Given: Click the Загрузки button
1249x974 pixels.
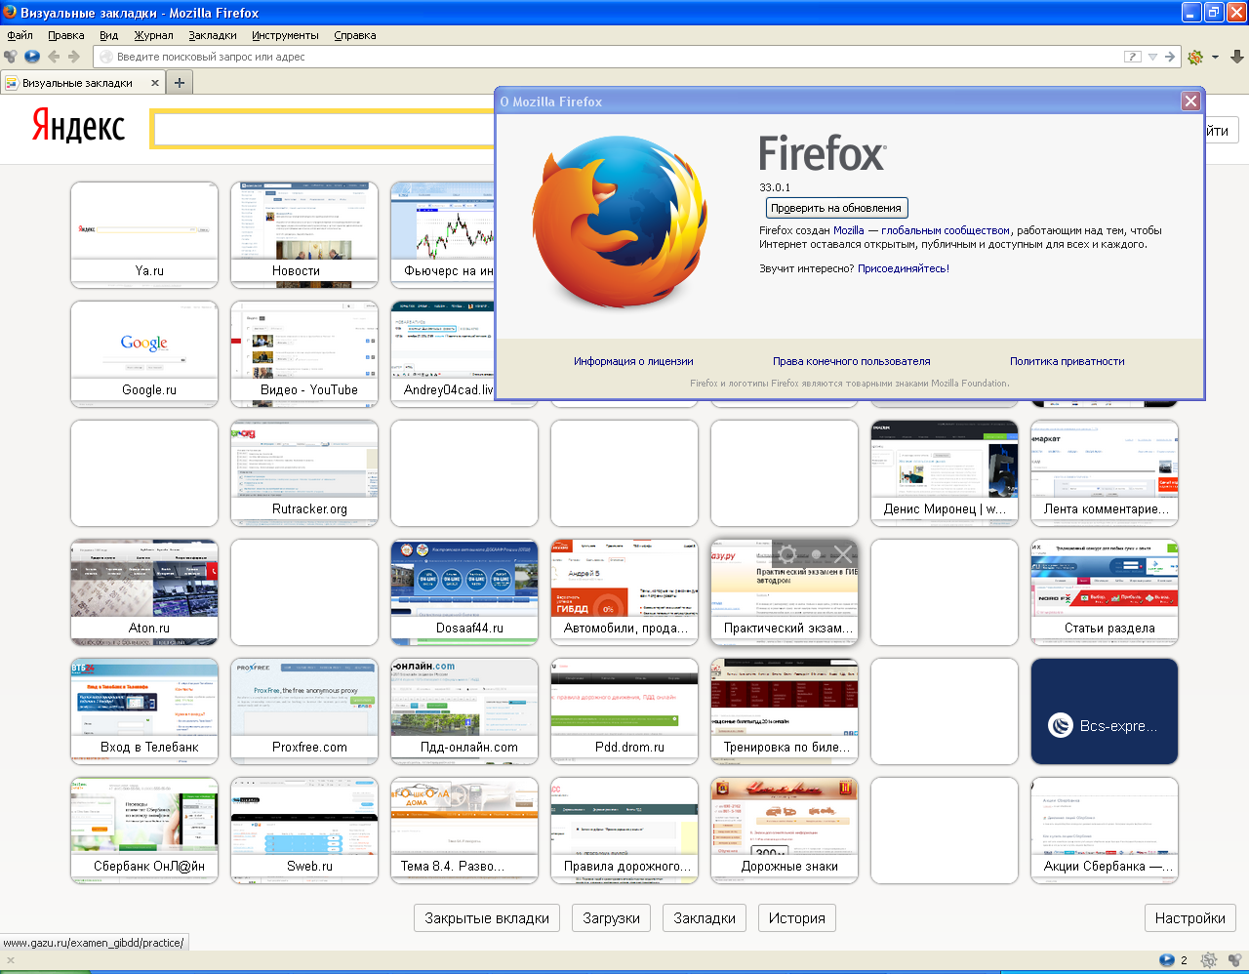Looking at the screenshot, I should click(612, 918).
